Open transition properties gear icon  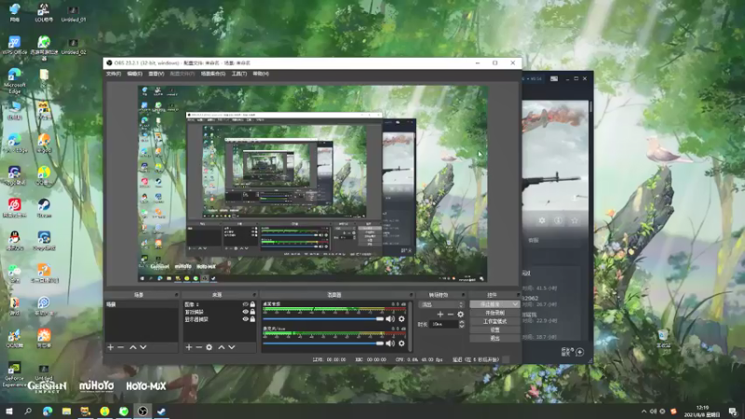pyautogui.click(x=460, y=314)
